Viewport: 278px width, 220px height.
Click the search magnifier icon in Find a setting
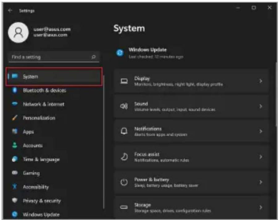(93, 57)
